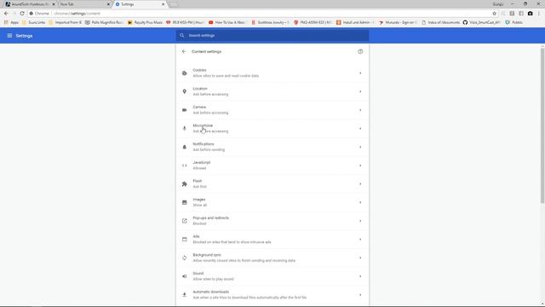545x307 pixels.
Task: Go back from Content settings
Action: pyautogui.click(x=184, y=51)
